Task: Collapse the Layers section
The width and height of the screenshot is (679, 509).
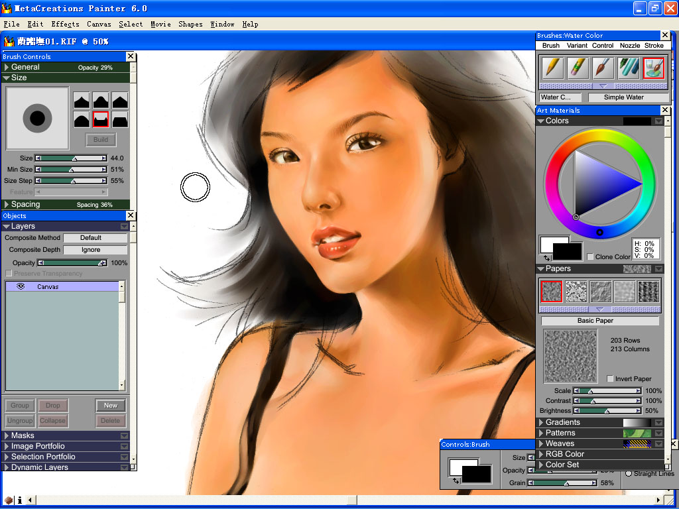Action: 7,227
